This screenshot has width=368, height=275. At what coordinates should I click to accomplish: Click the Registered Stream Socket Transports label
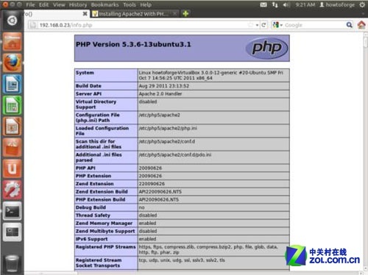(98, 262)
